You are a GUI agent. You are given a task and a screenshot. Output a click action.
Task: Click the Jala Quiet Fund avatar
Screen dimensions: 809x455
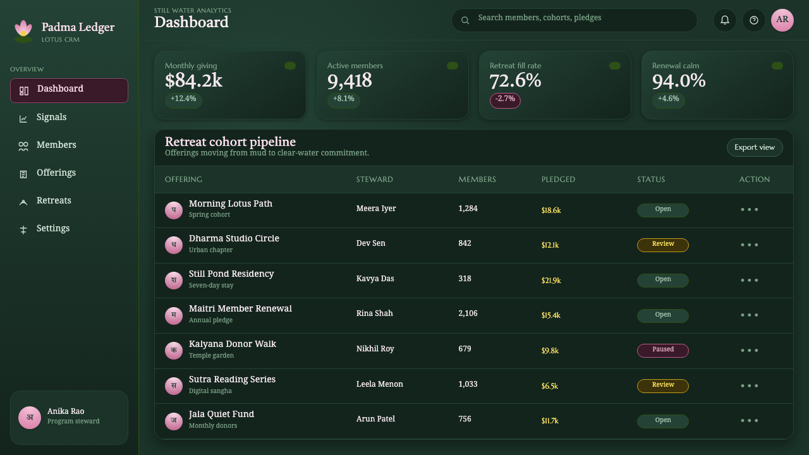pyautogui.click(x=174, y=422)
